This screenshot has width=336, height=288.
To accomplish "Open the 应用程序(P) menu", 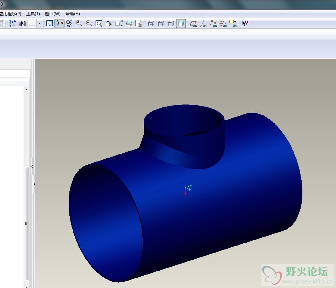I will (10, 14).
